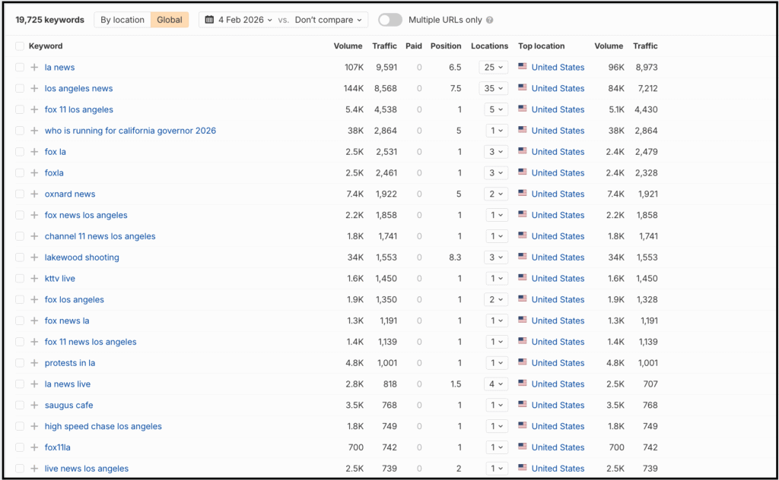
Task: Click the plus icon beside 'oxnard news'
Action: 33,194
